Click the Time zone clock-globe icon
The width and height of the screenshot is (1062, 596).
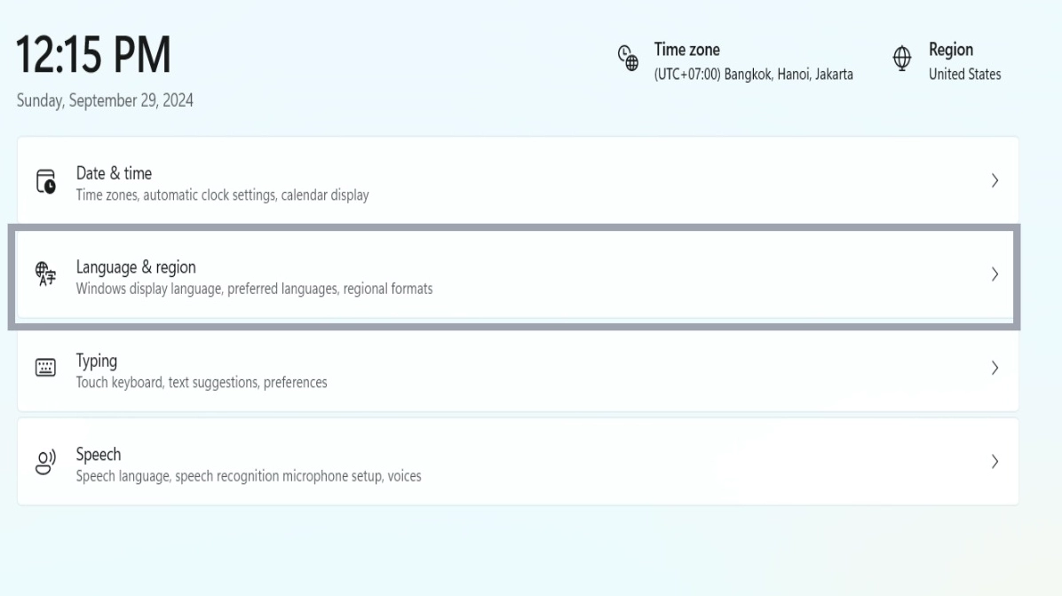point(628,58)
